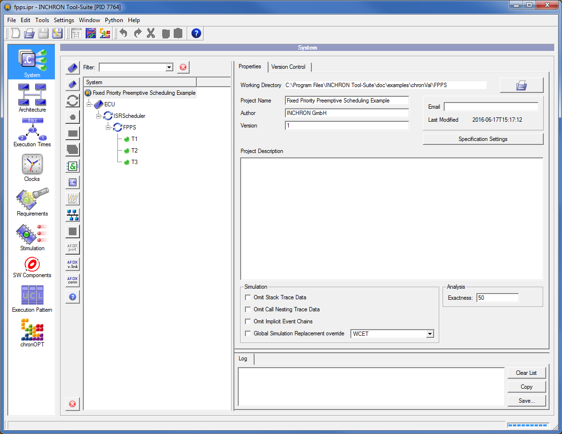Click the blue network hierarchy icon
The width and height of the screenshot is (562, 434).
(73, 215)
